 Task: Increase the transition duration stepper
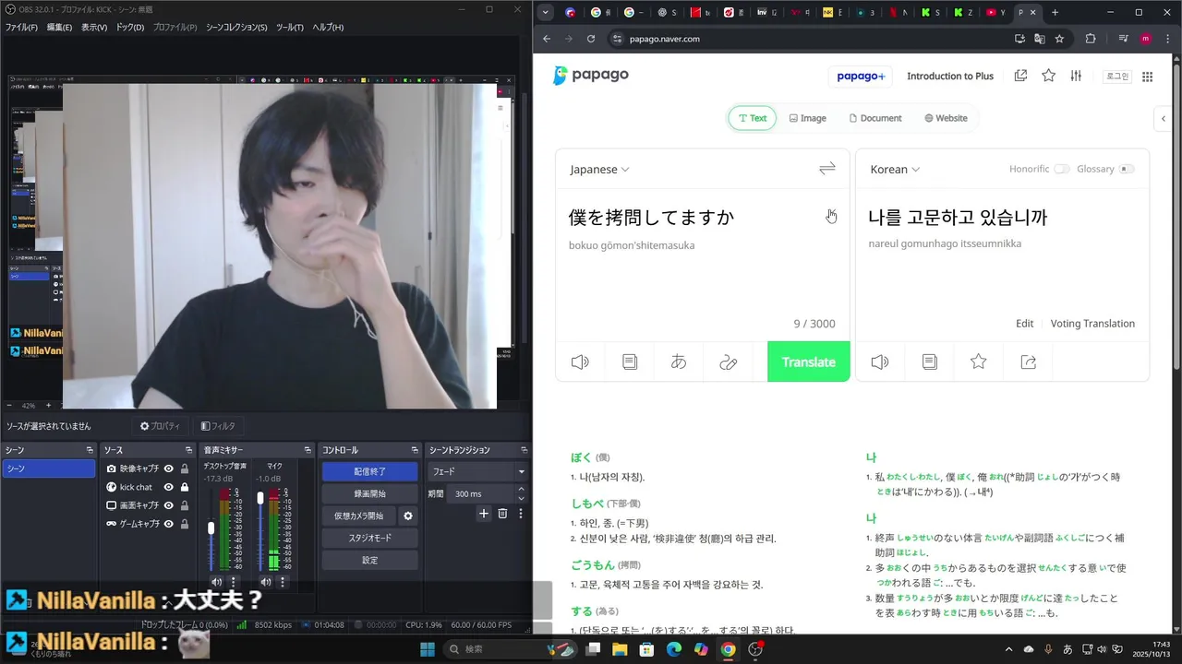523,491
